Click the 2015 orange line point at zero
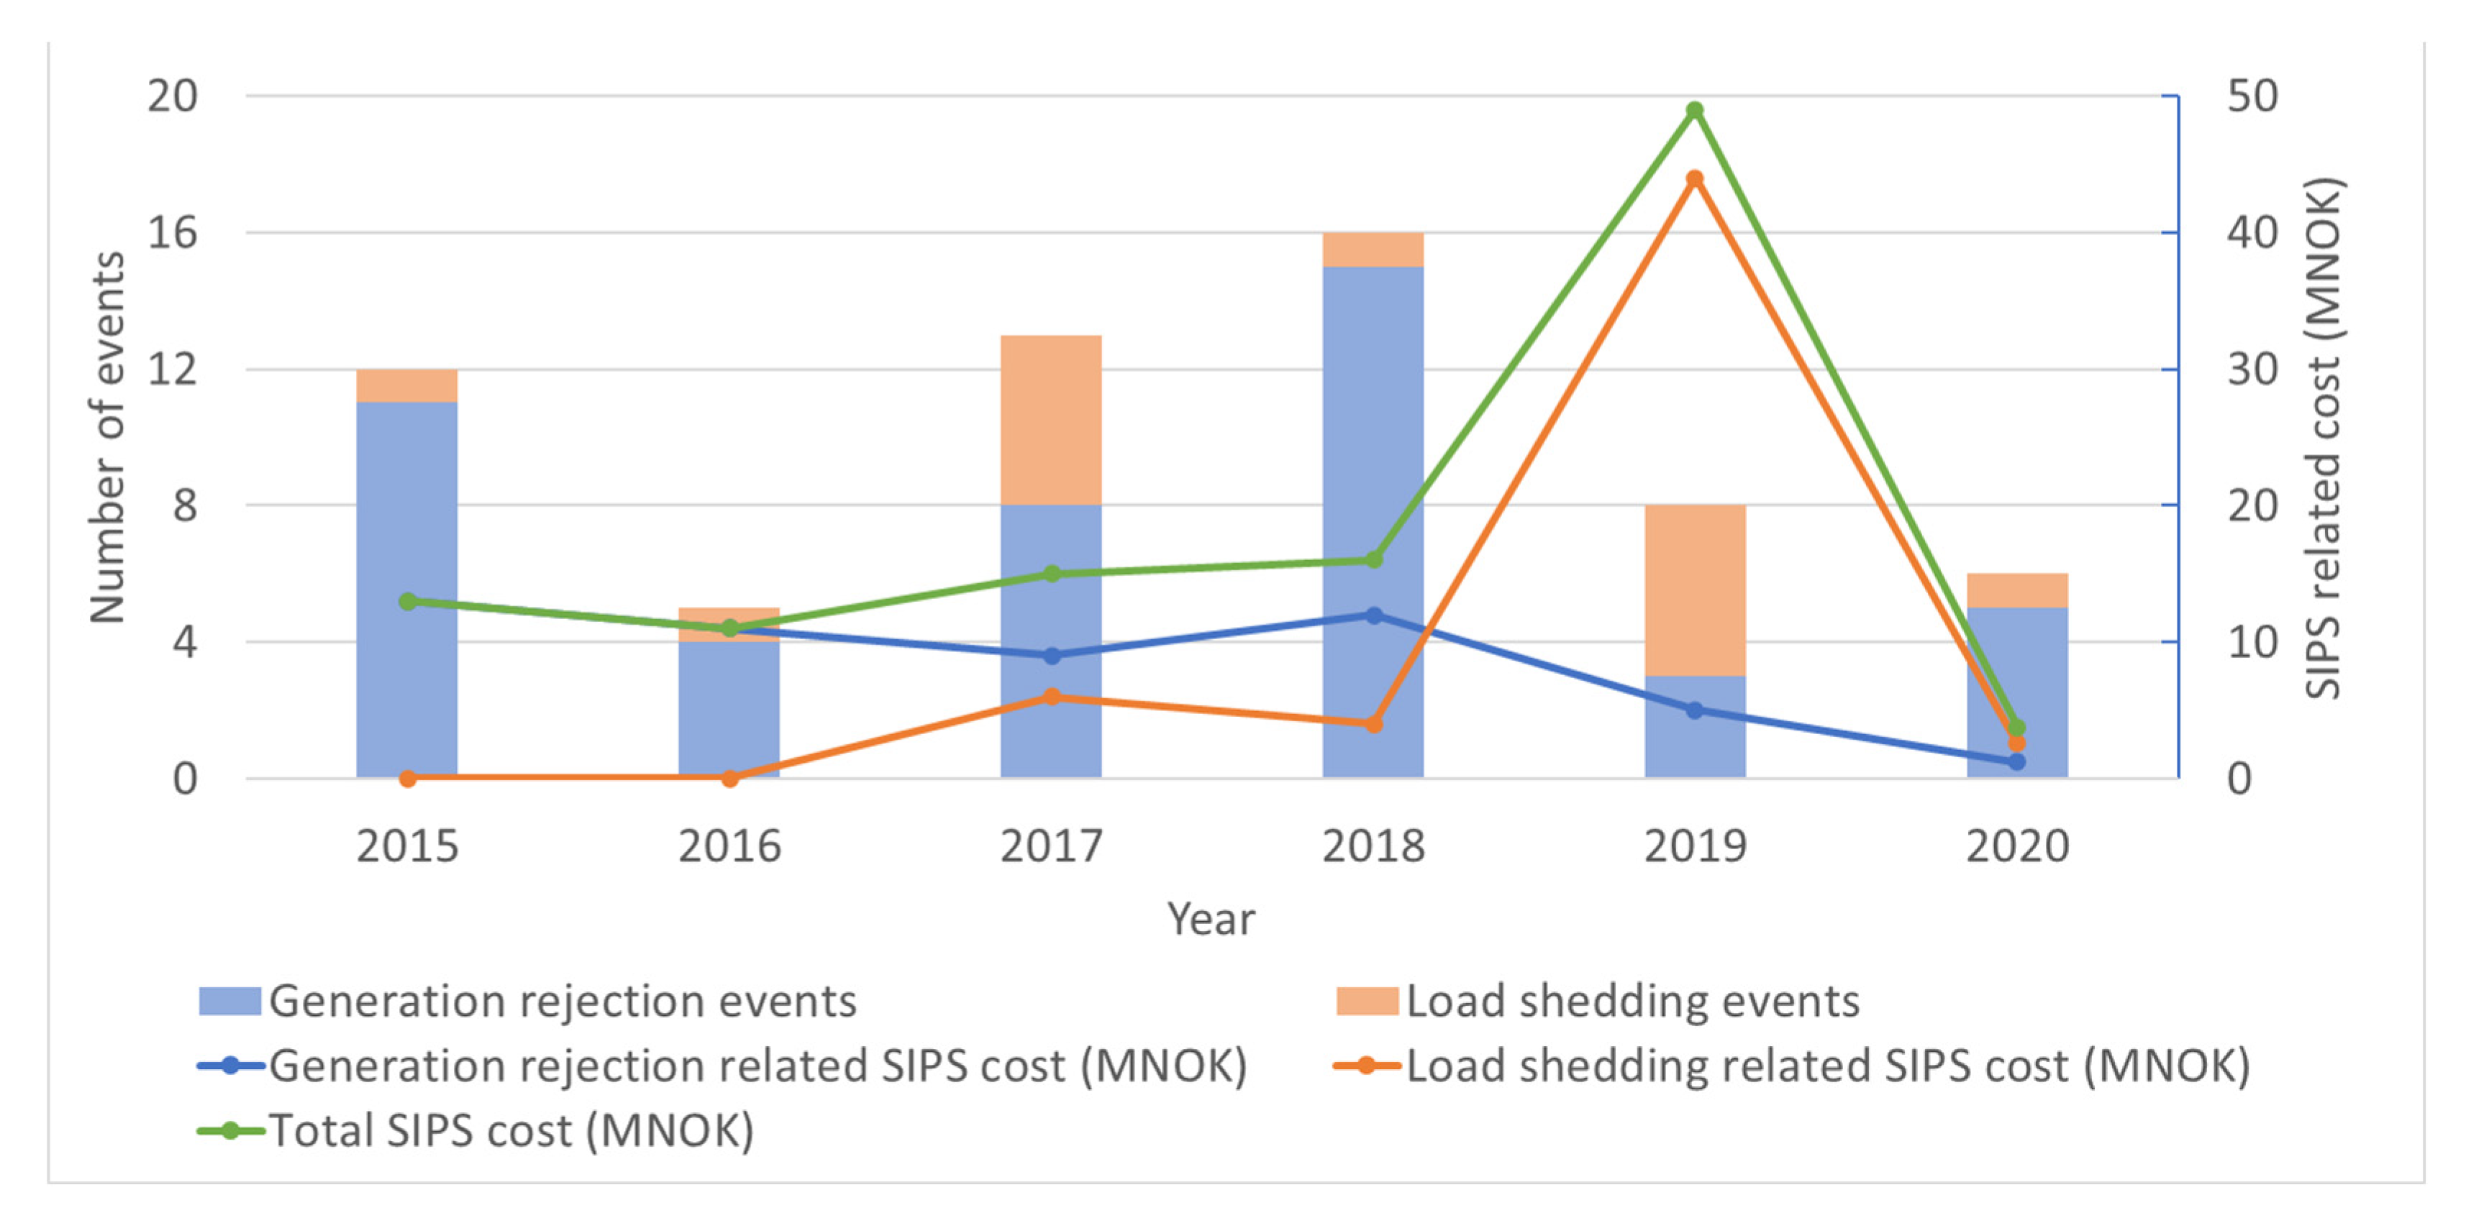 click(x=407, y=779)
